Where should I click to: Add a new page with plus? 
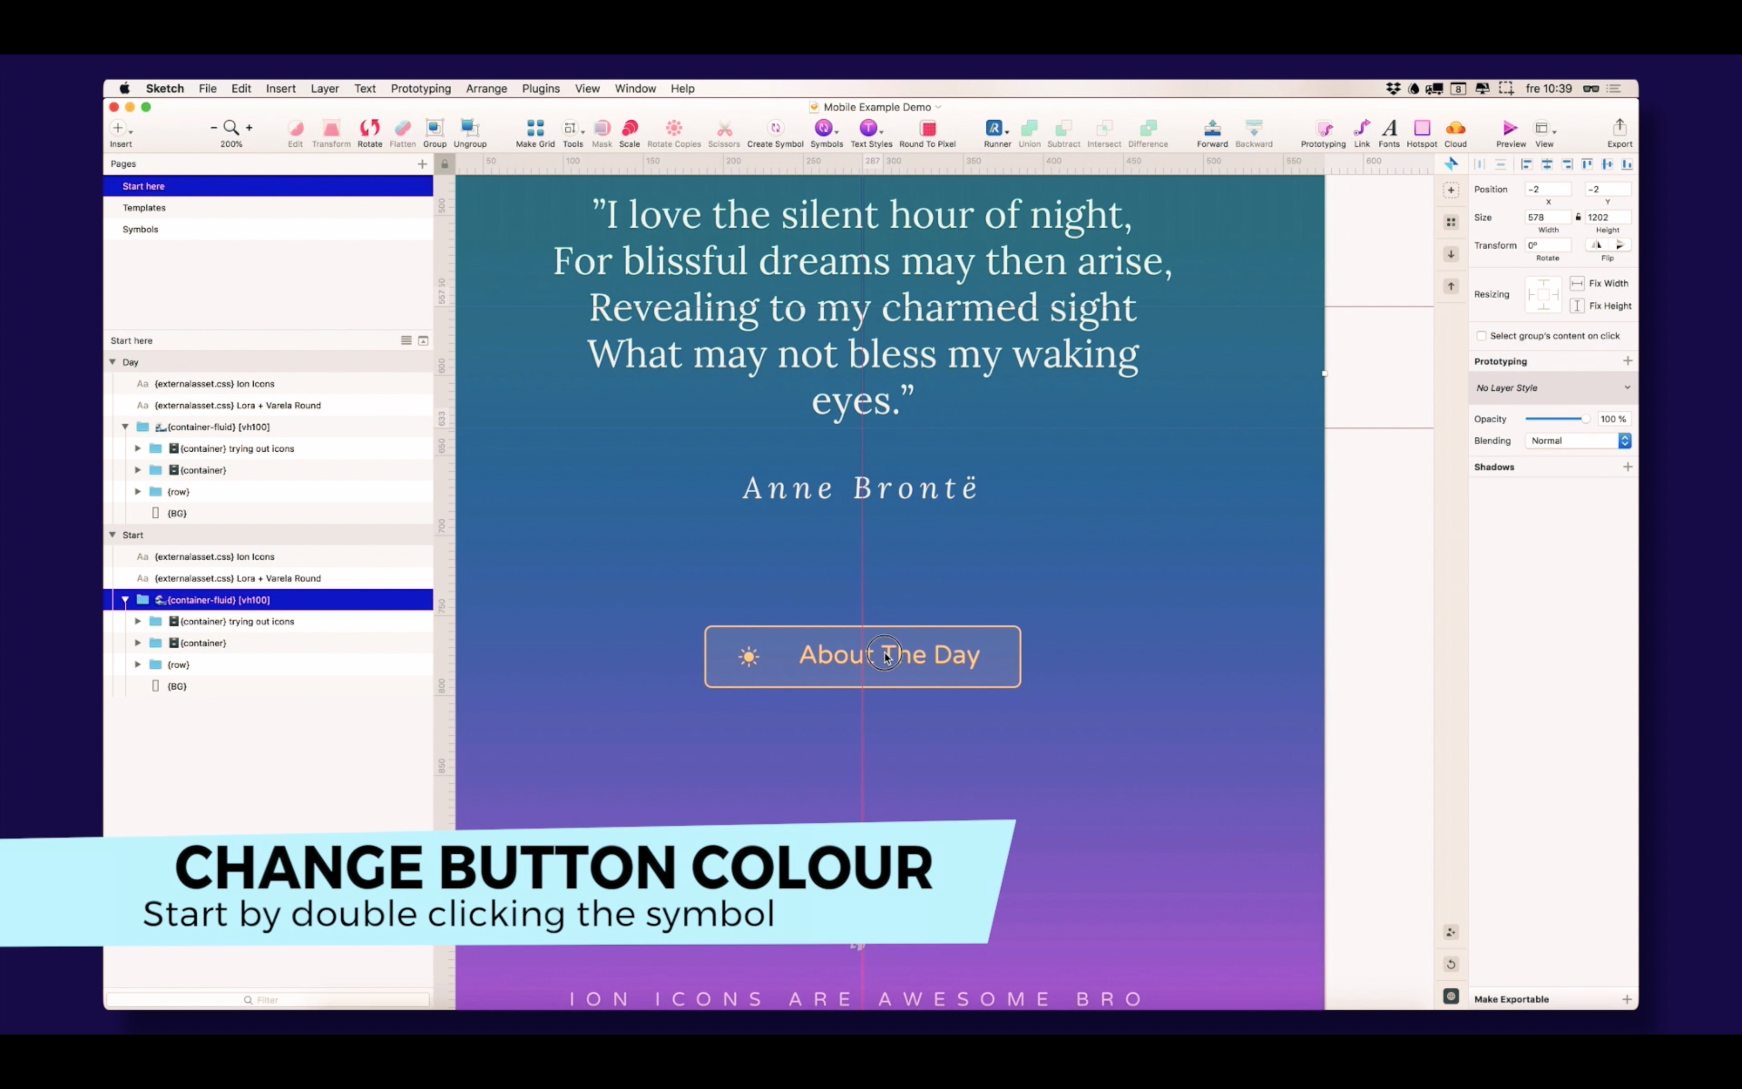click(422, 164)
